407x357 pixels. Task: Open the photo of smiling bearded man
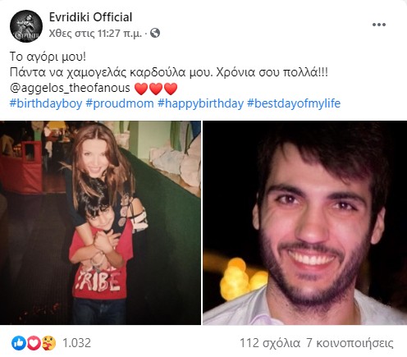tap(304, 222)
